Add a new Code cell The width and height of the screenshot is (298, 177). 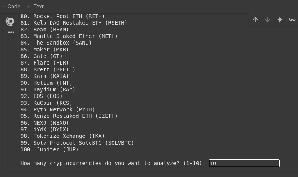(x=11, y=7)
